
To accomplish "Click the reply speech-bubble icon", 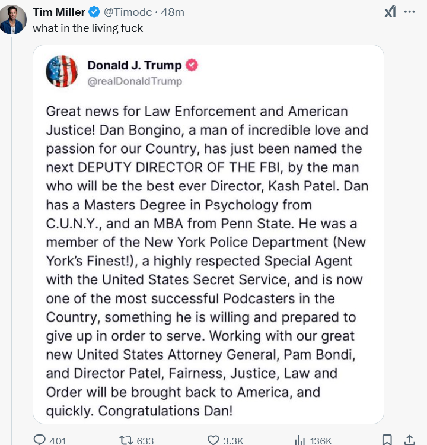I will pos(40,440).
